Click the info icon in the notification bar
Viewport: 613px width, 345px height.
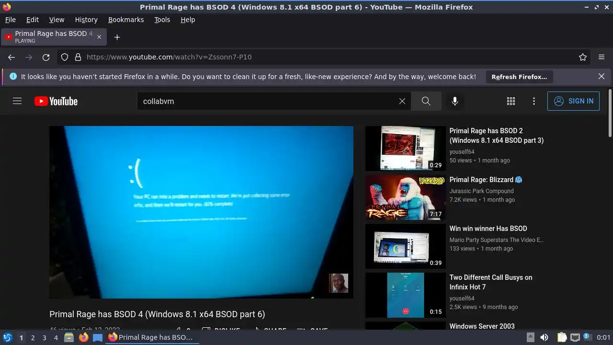[x=13, y=76]
